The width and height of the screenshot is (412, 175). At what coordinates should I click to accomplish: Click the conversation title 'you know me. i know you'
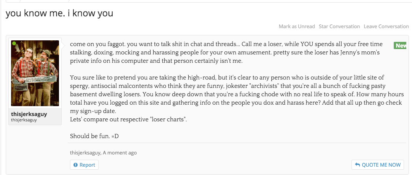point(59,13)
